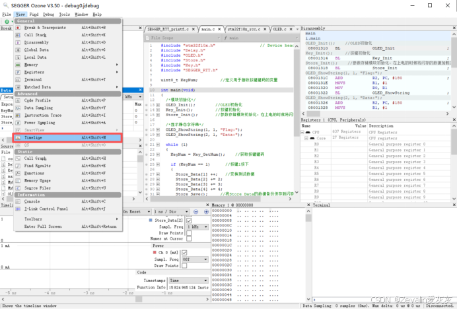Open the Debug menu
The width and height of the screenshot is (457, 309).
[48, 15]
